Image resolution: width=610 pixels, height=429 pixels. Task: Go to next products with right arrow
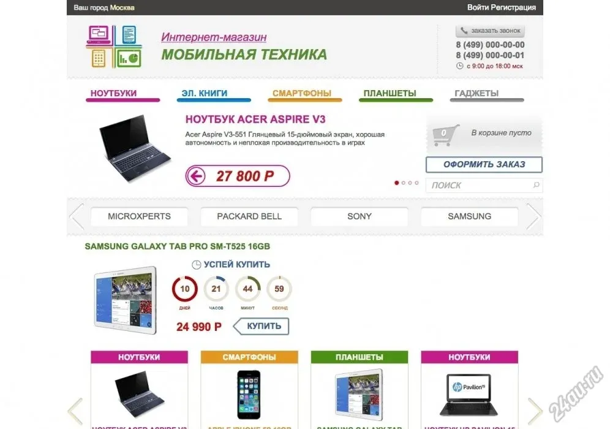pos(535,411)
